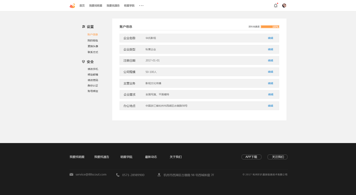356x195 pixels.
Task: Click the APP下载 button
Action: click(251, 157)
